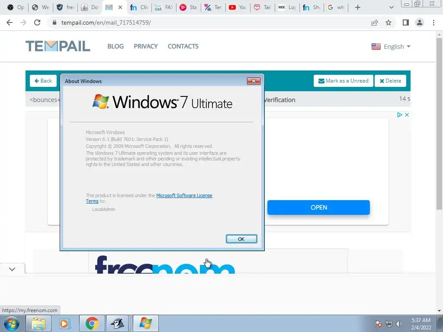This screenshot has height=332, width=443.
Task: Open Chrome from the taskbar
Action: [92, 323]
